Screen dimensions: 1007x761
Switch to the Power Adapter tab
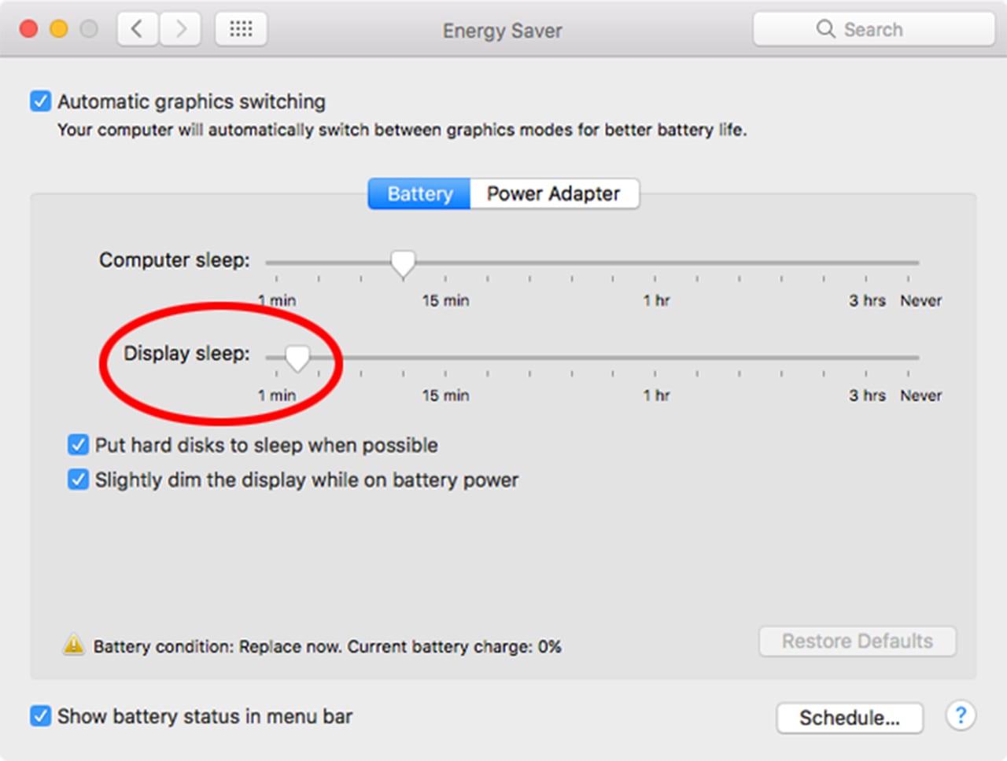point(554,193)
